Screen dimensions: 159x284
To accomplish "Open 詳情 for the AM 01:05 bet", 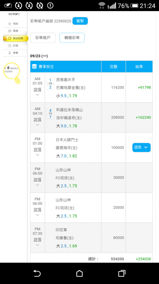I will [38, 89].
